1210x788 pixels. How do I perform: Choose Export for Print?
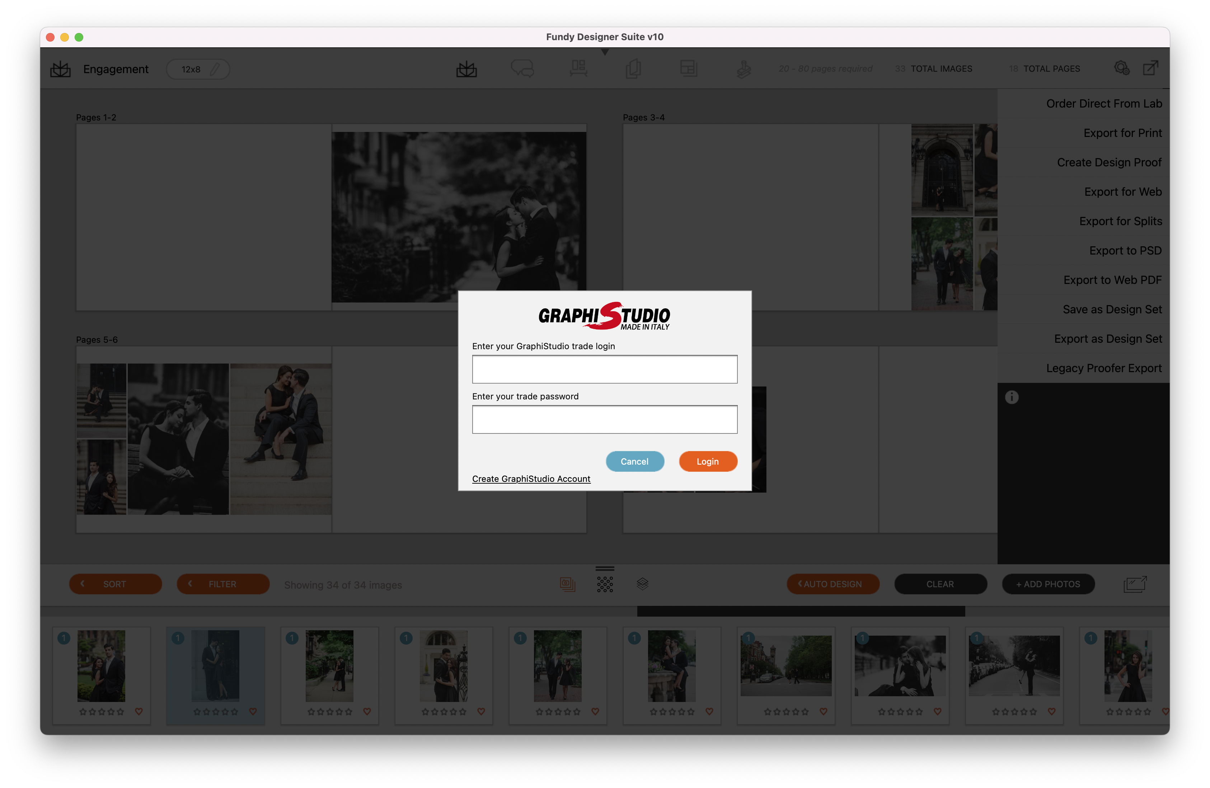1083,133
